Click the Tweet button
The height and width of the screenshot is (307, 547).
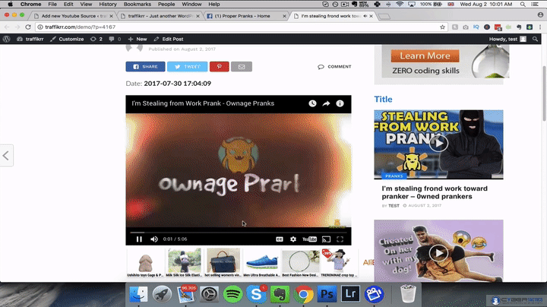(x=186, y=67)
